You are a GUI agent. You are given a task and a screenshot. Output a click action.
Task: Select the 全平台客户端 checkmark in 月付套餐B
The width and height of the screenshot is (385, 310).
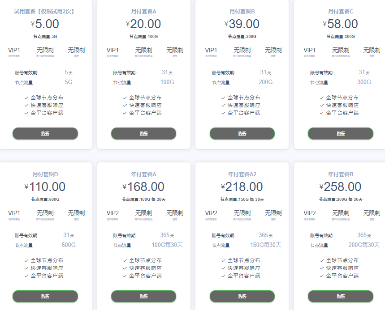coord(224,113)
